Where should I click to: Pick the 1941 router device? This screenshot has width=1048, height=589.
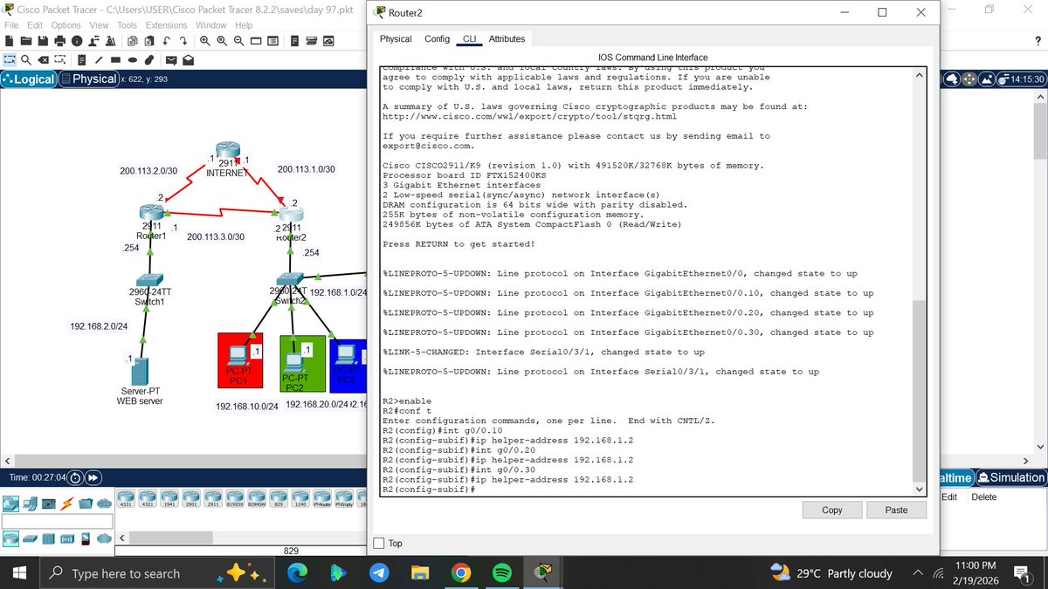tap(169, 499)
